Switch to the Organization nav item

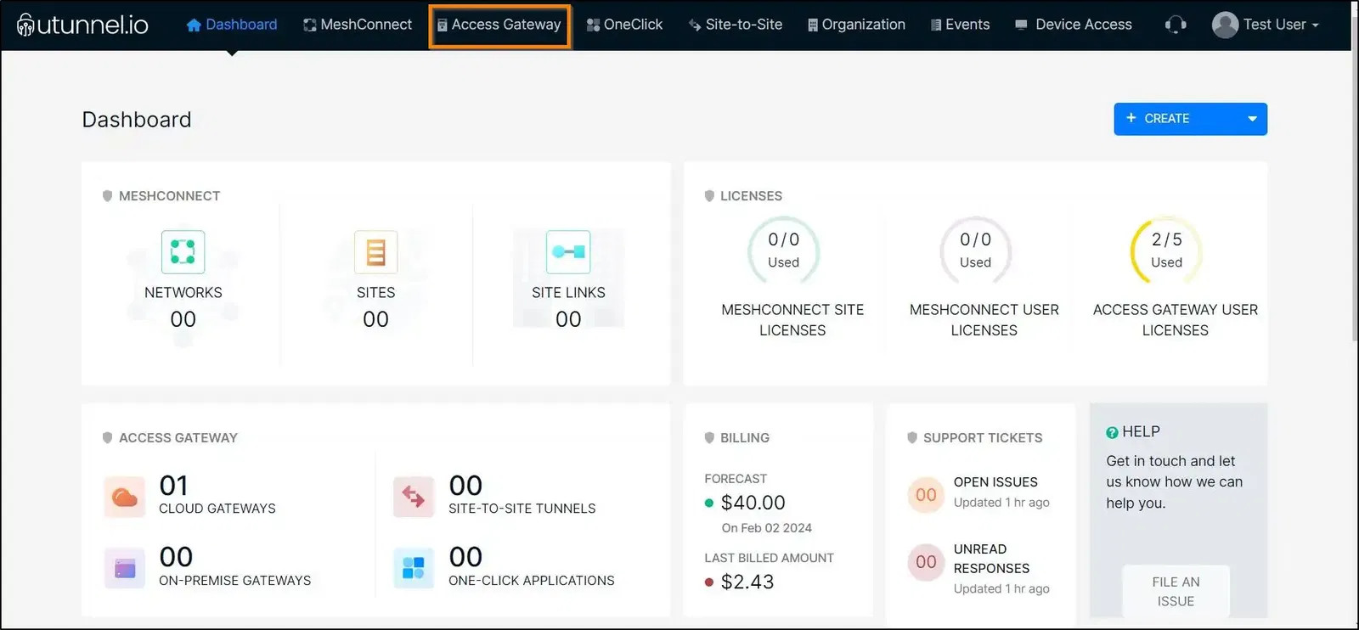pyautogui.click(x=856, y=25)
